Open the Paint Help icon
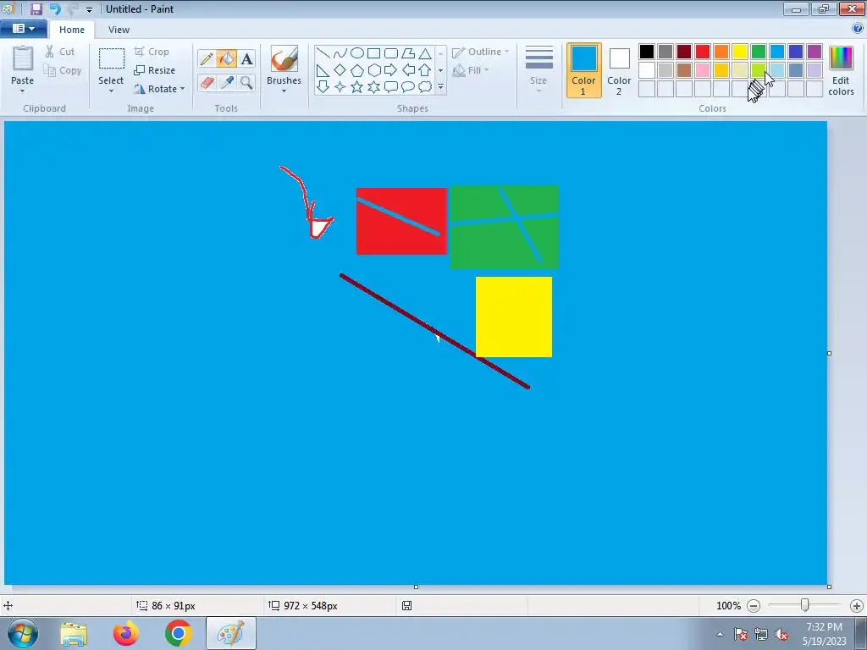Image resolution: width=867 pixels, height=650 pixels. point(858,28)
